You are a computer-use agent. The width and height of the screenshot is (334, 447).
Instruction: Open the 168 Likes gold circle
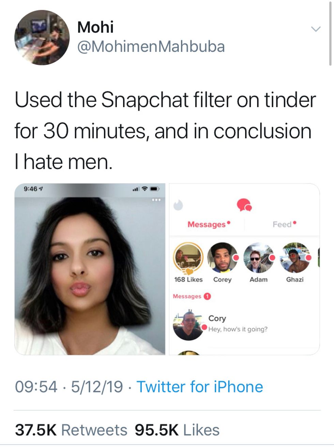pyautogui.click(x=188, y=258)
